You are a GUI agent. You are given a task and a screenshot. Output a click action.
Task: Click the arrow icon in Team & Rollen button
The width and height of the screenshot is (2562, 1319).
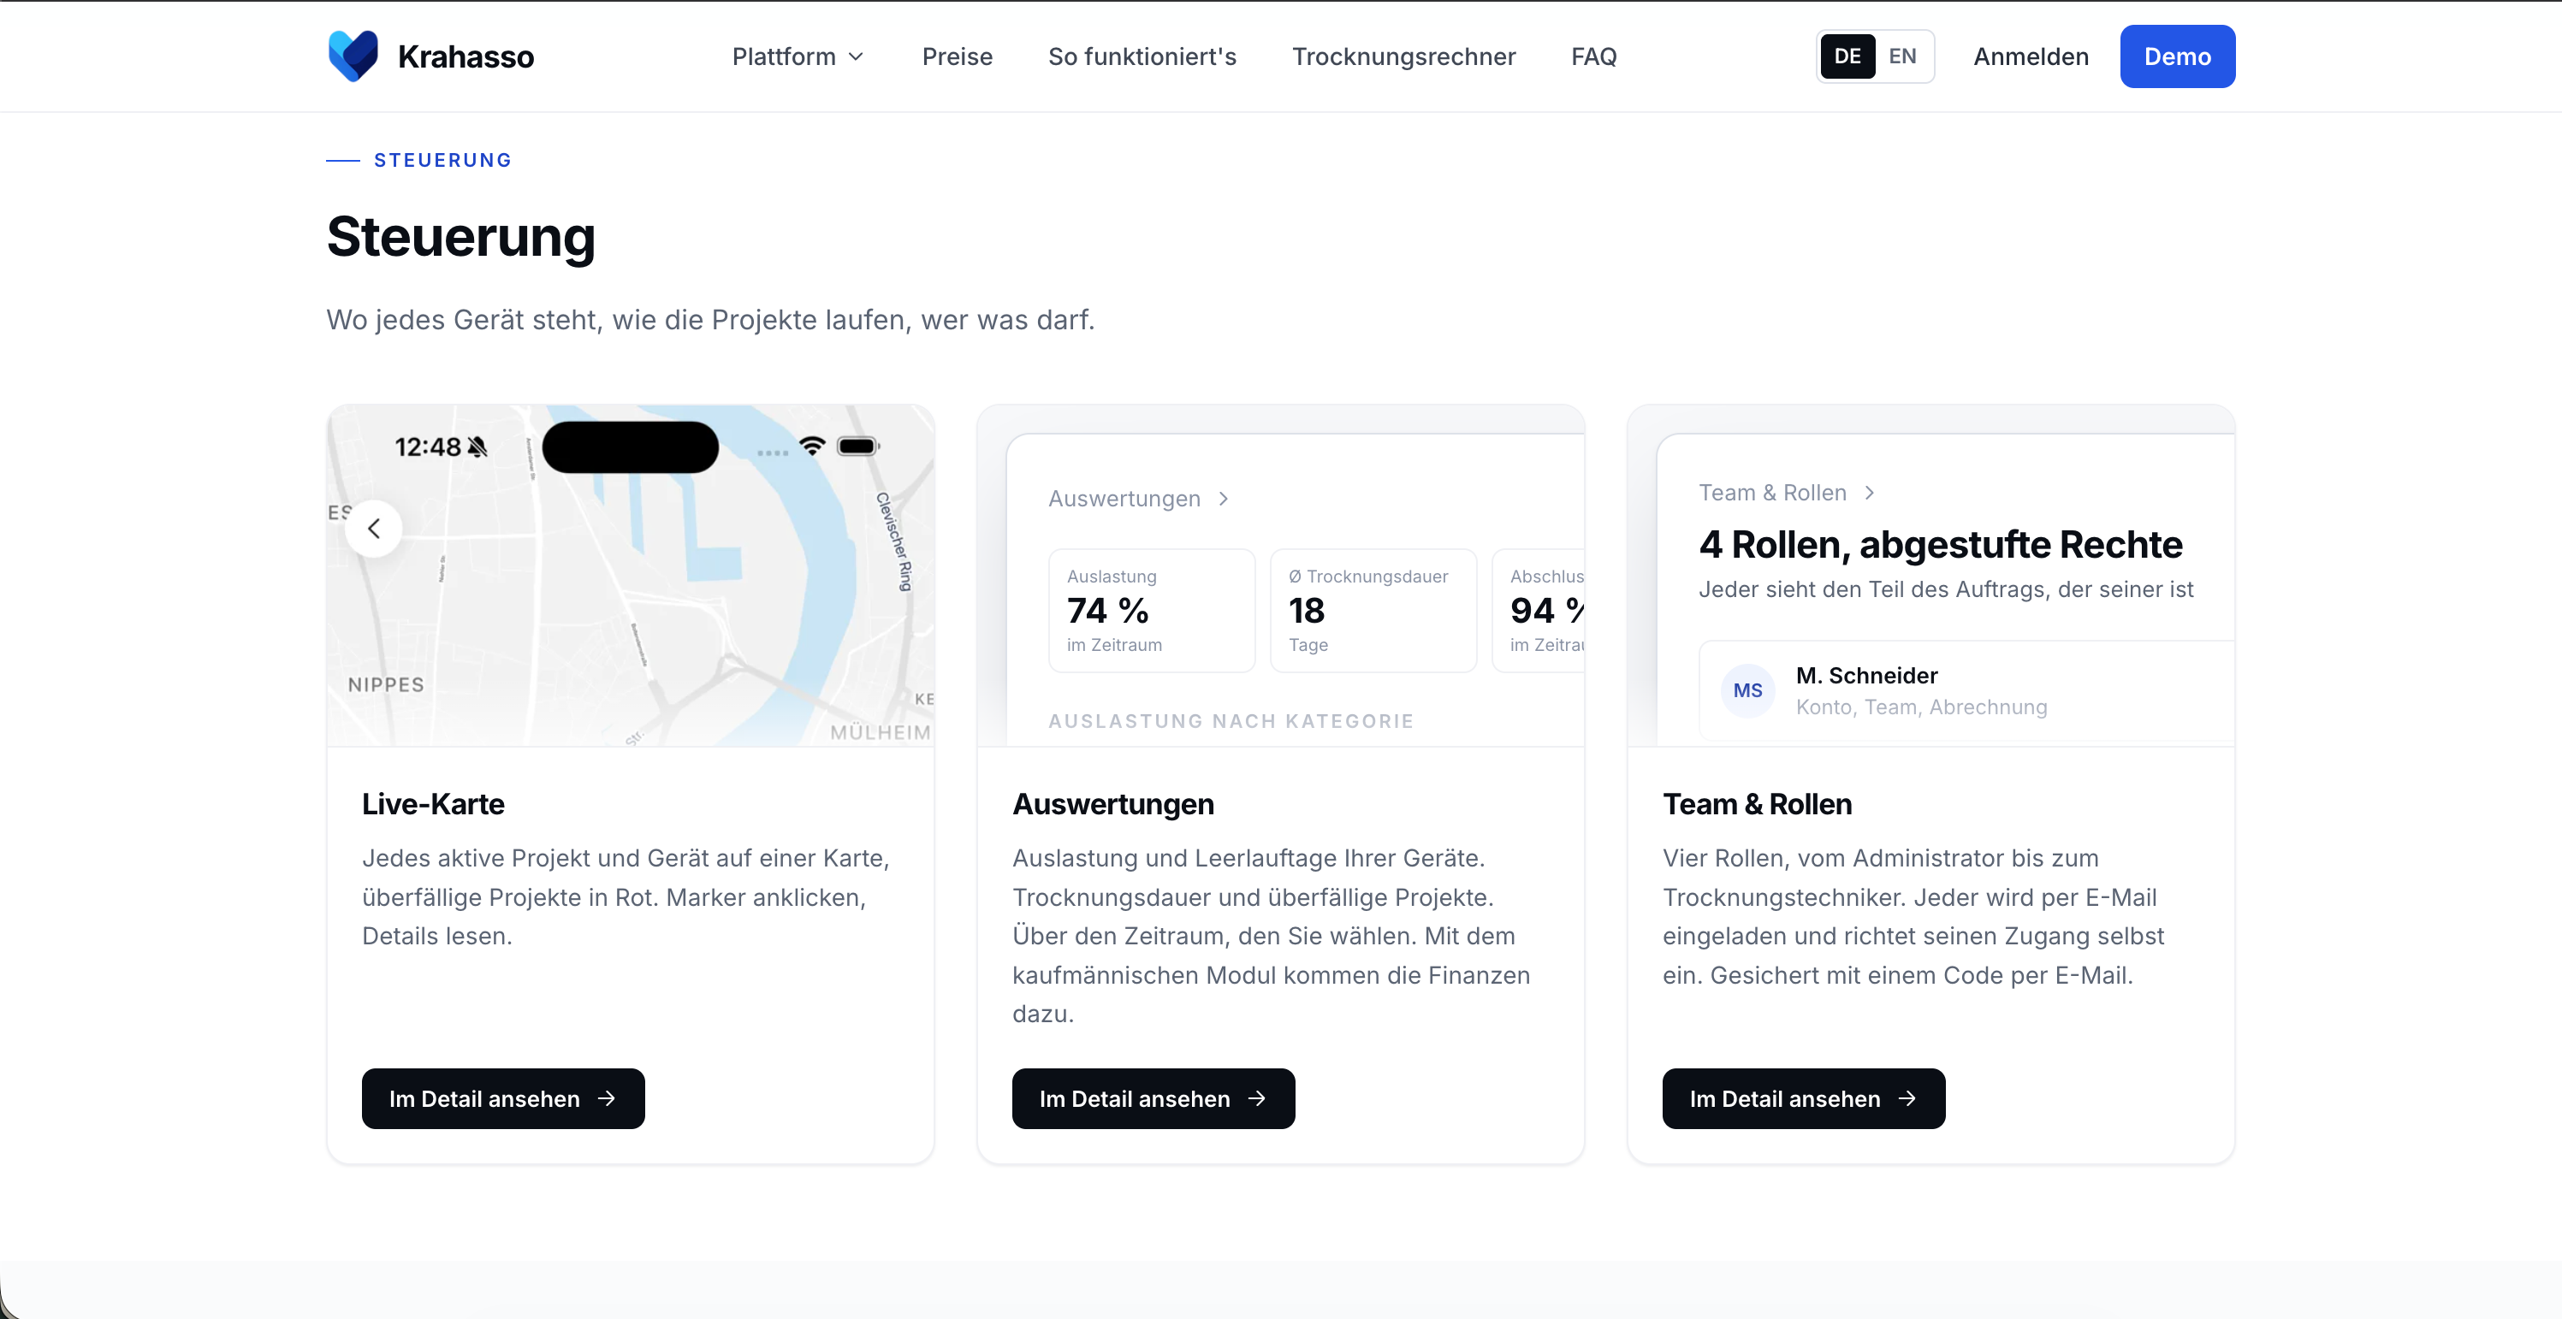(x=1907, y=1098)
